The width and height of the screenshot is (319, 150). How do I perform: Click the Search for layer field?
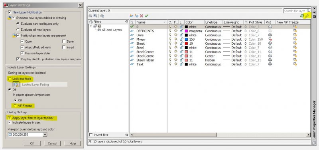coord(297,11)
